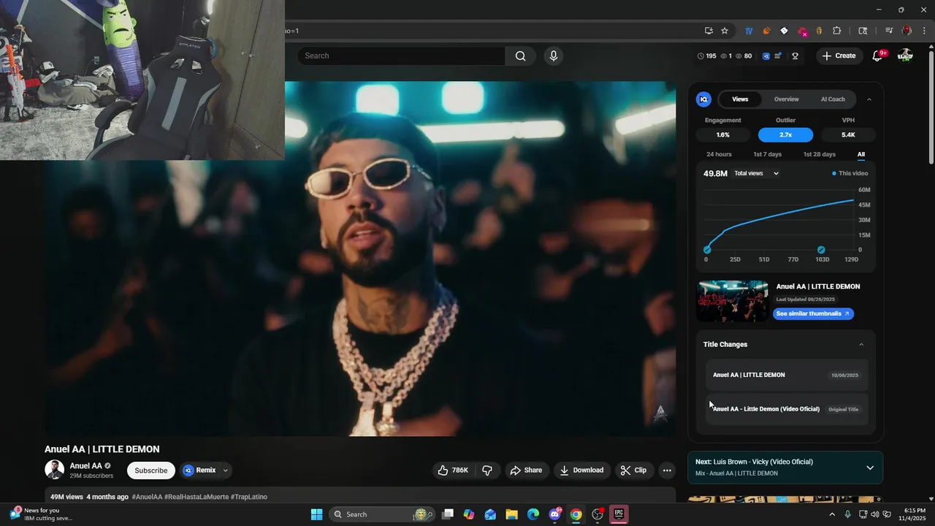Select the 24 hours time range
Screen dimensions: 935x526
719,154
